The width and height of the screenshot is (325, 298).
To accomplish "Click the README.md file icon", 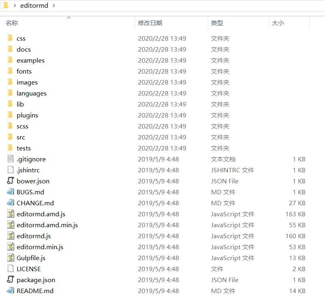I will pyautogui.click(x=11, y=291).
